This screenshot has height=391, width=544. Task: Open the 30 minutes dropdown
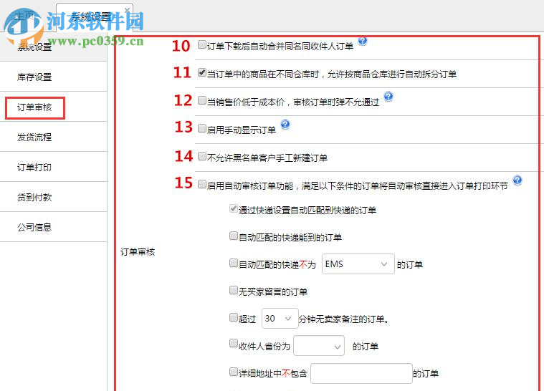click(280, 318)
